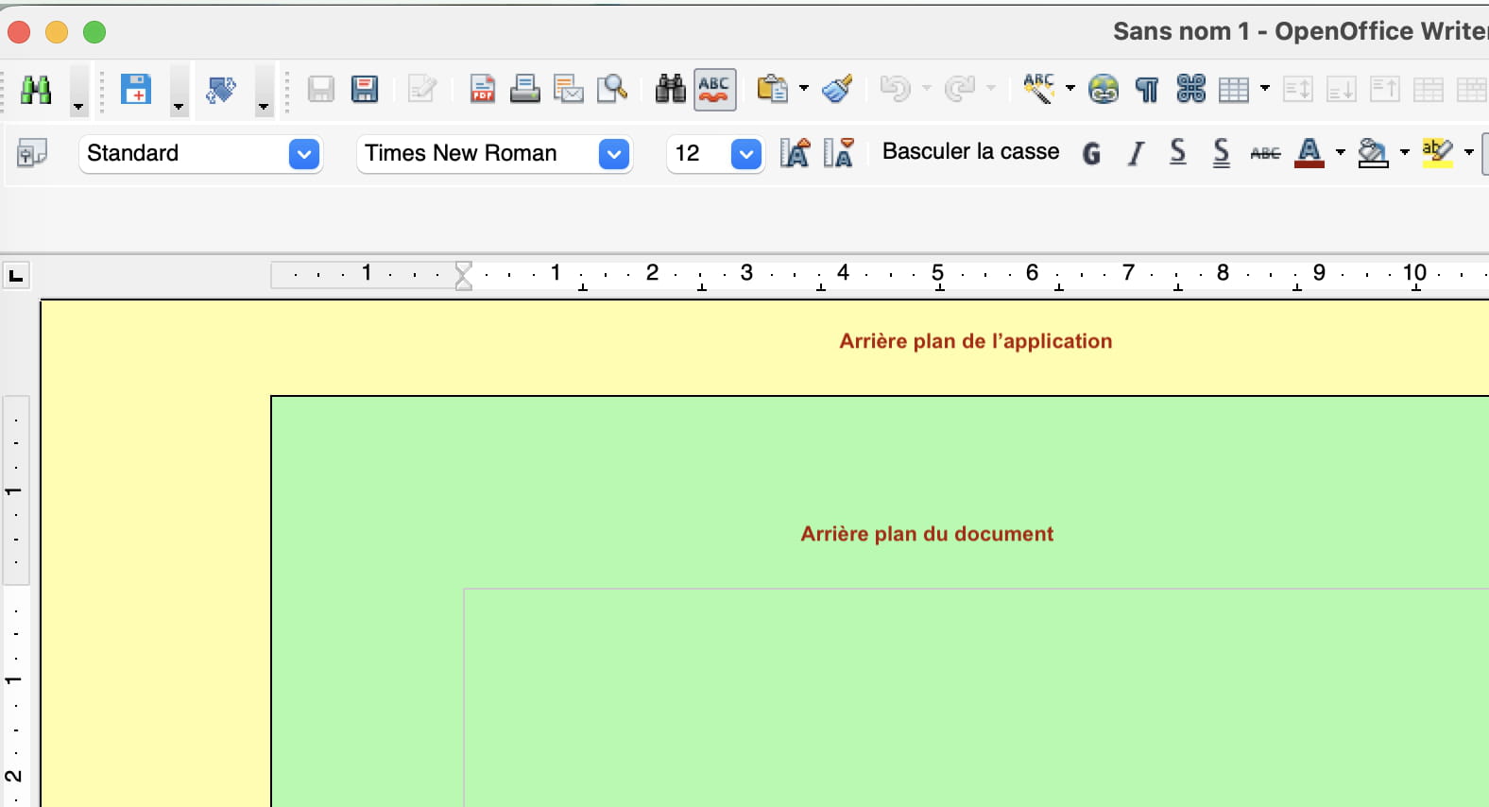Apply the dark red font color

pos(1309,153)
